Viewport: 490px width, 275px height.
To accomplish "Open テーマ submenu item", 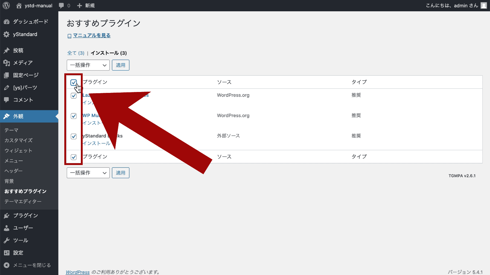I will coord(11,130).
